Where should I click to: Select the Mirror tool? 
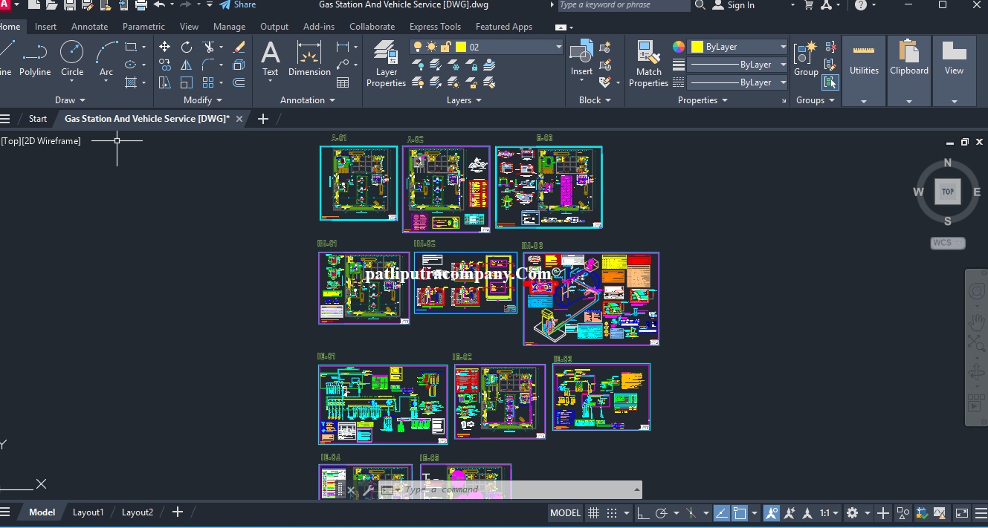(186, 65)
